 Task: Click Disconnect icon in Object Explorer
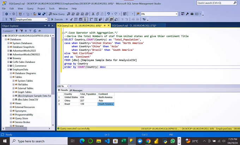coord(21,31)
